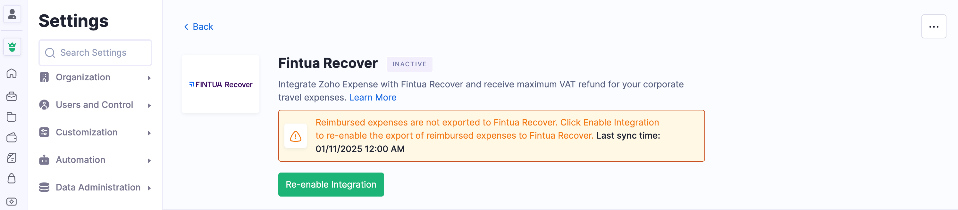Click the Re-enable Integration button
The image size is (958, 210).
[x=331, y=184]
